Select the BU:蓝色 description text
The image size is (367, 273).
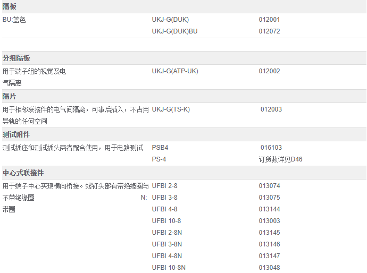[14, 20]
